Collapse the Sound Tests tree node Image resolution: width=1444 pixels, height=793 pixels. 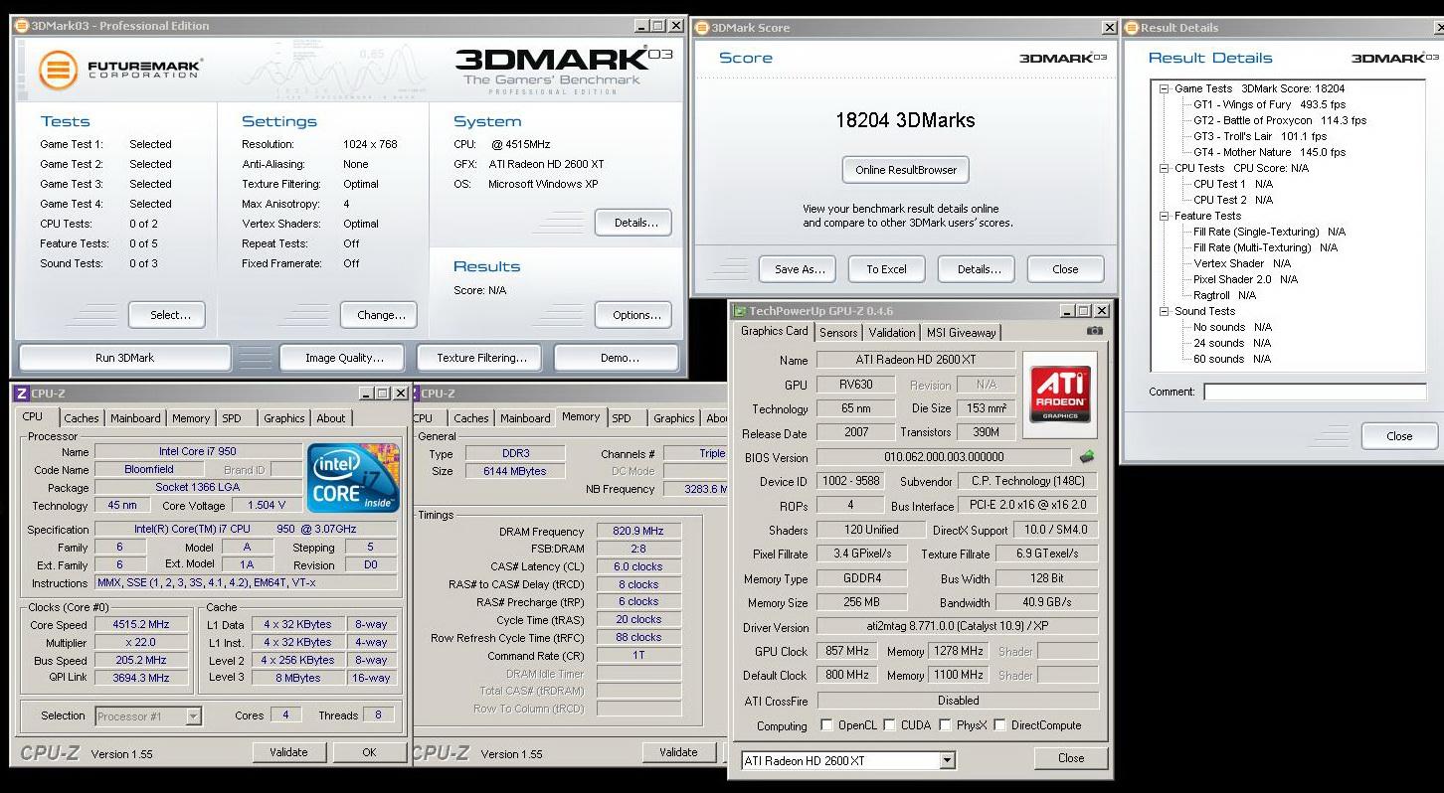(x=1164, y=311)
